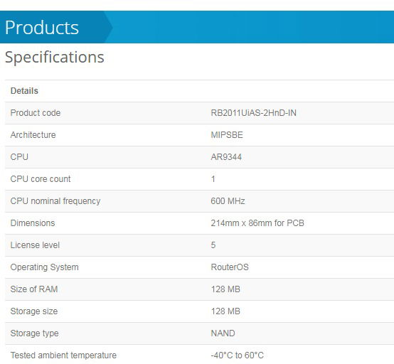
Task: Select the MIPSBE architecture value
Action: click(x=227, y=135)
